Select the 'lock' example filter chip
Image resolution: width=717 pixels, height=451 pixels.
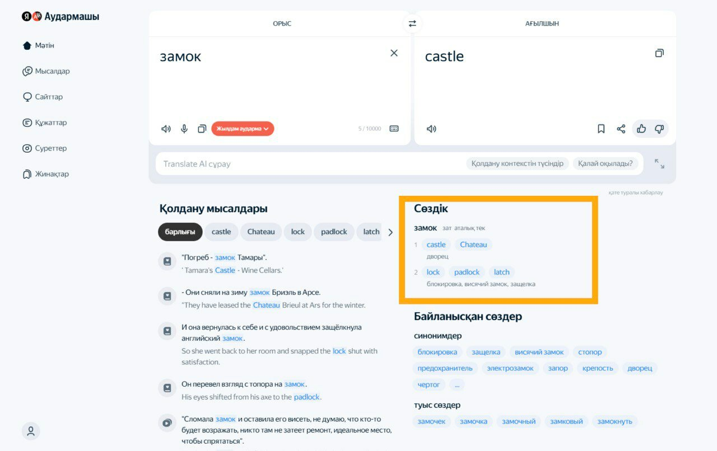click(297, 232)
